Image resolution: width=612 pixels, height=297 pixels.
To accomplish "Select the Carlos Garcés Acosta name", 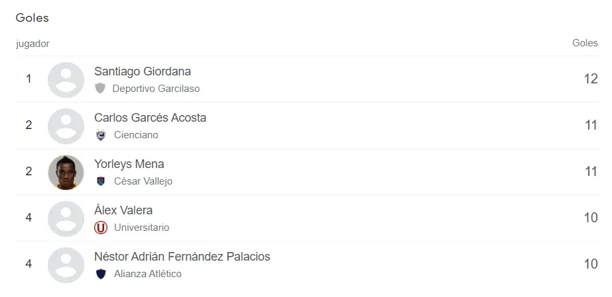I will [150, 118].
